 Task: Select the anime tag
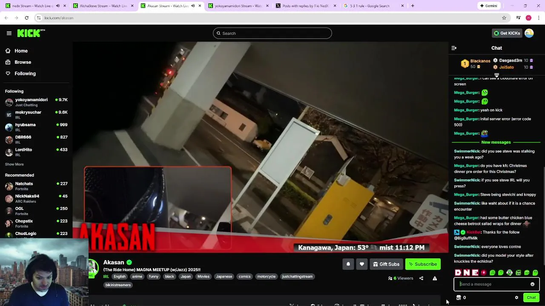pos(137,277)
